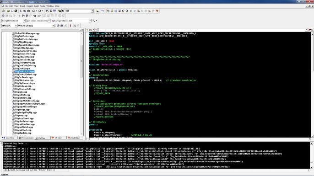Viewport: 314px width, 176px height.
Task: Click the 'class CDlgDefectList' code line
Action: 113,70
